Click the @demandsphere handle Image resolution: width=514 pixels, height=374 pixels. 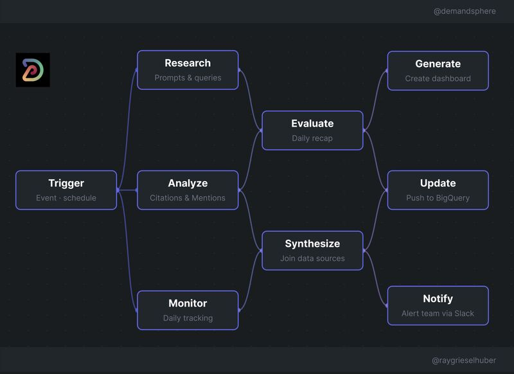[465, 12]
